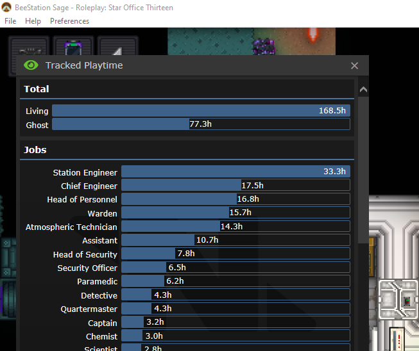This screenshot has height=351, width=419.
Task: Click the Head of Personnel label
Action: click(x=82, y=199)
